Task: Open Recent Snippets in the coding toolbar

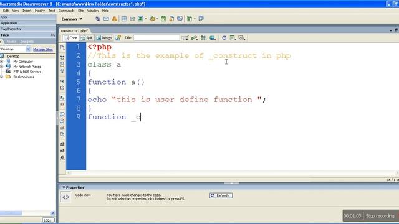Action: point(62,134)
